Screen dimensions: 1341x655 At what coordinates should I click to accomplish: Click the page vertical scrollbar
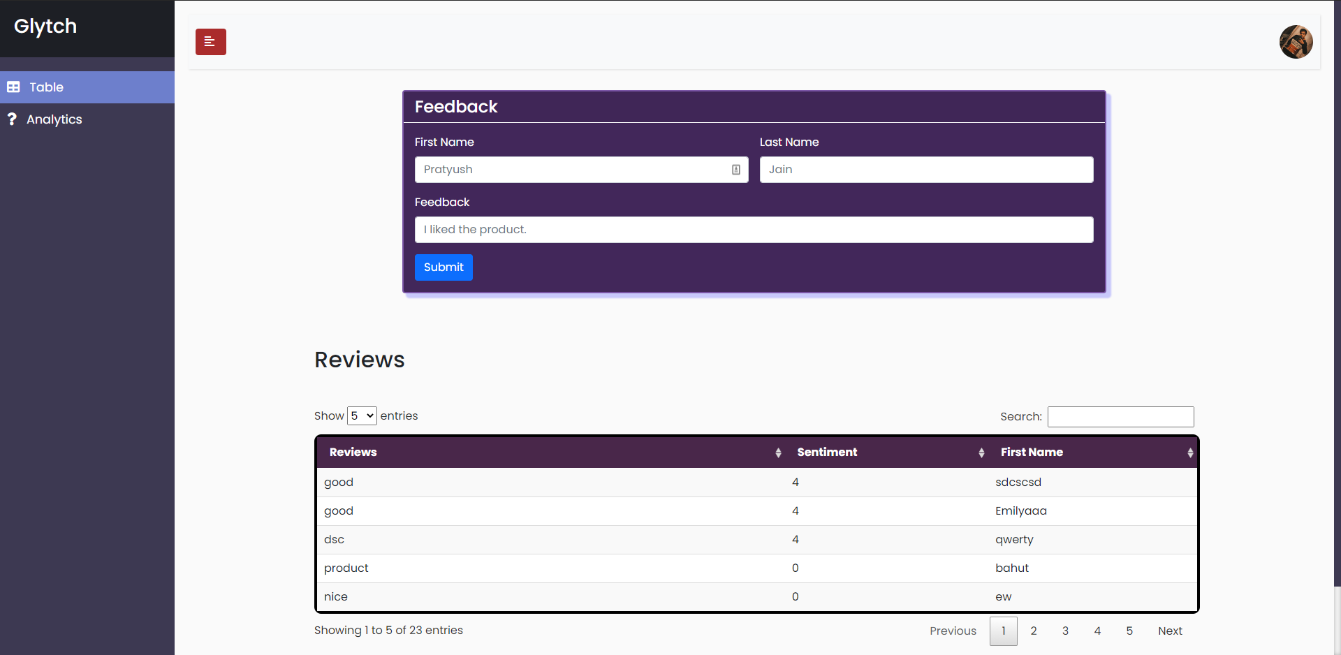[1337, 293]
